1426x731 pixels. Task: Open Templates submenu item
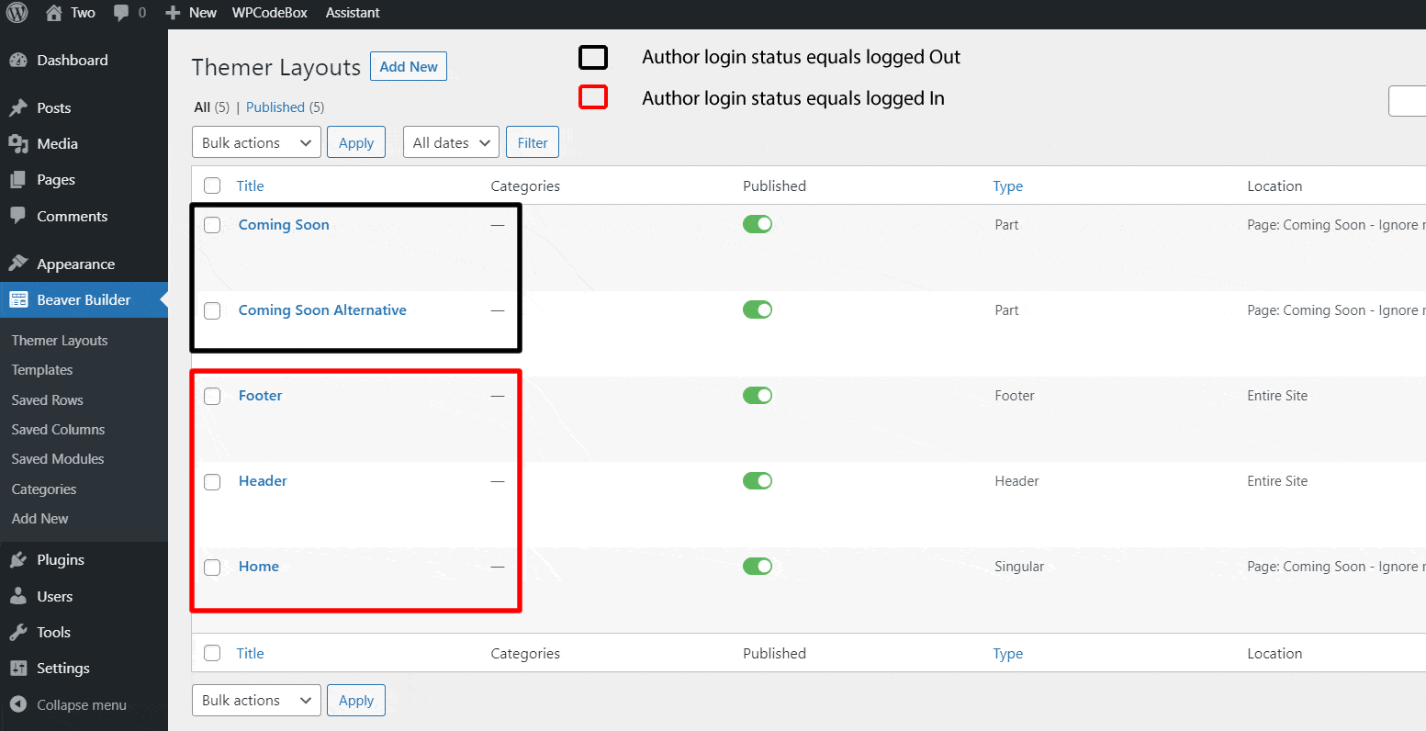click(42, 370)
